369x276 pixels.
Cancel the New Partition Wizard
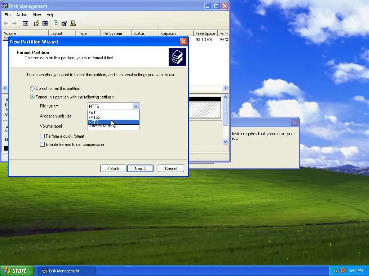pyautogui.click(x=171, y=169)
